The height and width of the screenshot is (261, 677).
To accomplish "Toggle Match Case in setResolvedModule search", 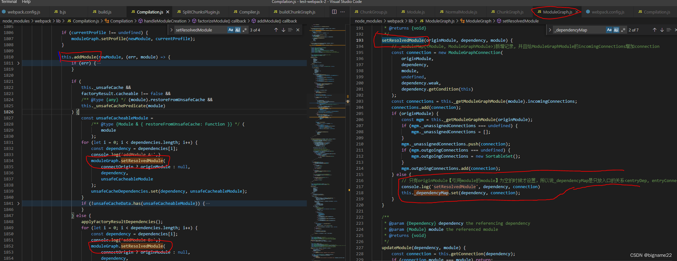I will 231,30.
